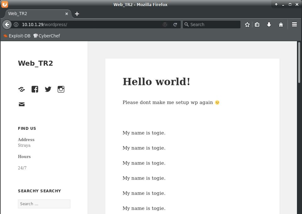Open the Twitter bird icon

coord(48,89)
